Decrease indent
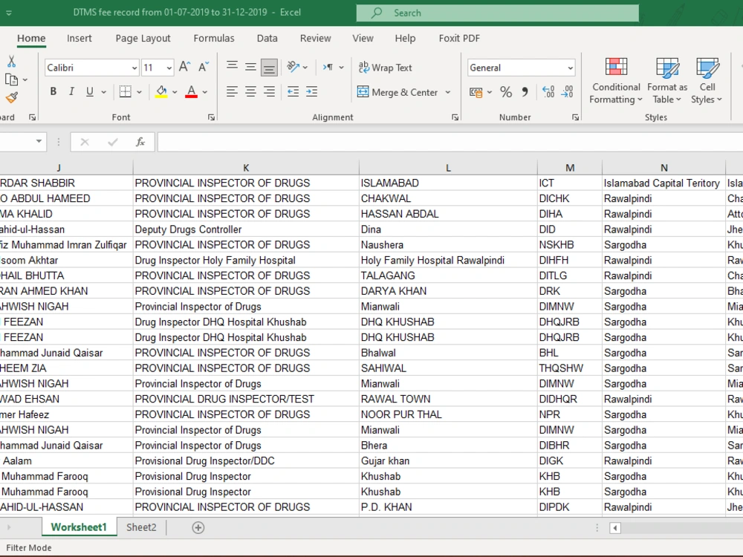This screenshot has height=557, width=743. pos(293,91)
